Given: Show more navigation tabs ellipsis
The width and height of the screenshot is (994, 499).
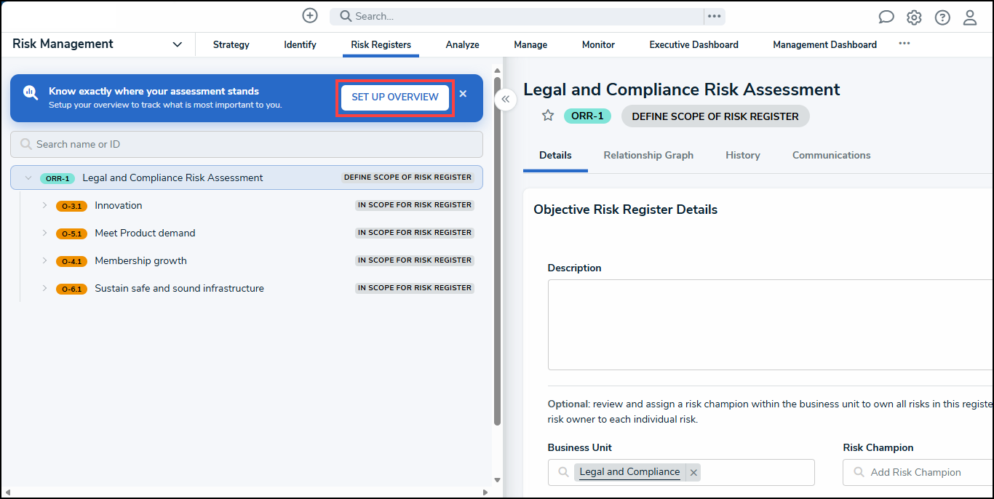Looking at the screenshot, I should pos(904,44).
